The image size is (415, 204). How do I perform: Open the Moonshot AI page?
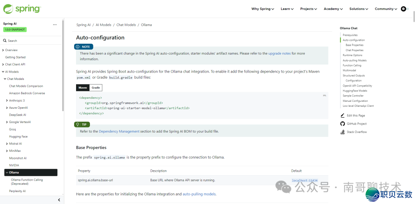pyautogui.click(x=18, y=158)
